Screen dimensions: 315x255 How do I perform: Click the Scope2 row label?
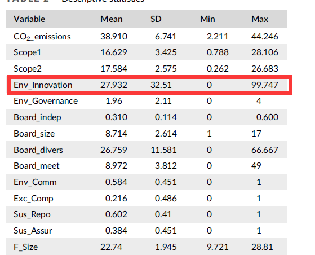[28, 69]
